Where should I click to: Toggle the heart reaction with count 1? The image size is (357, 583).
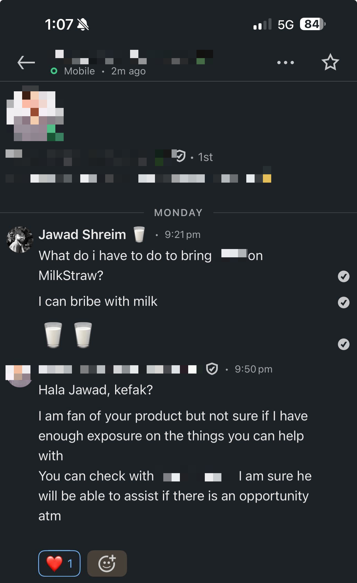pos(59,563)
